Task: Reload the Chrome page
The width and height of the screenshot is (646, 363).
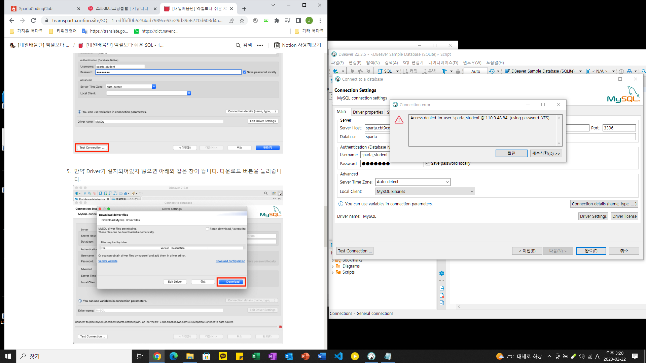Action: coord(33,21)
